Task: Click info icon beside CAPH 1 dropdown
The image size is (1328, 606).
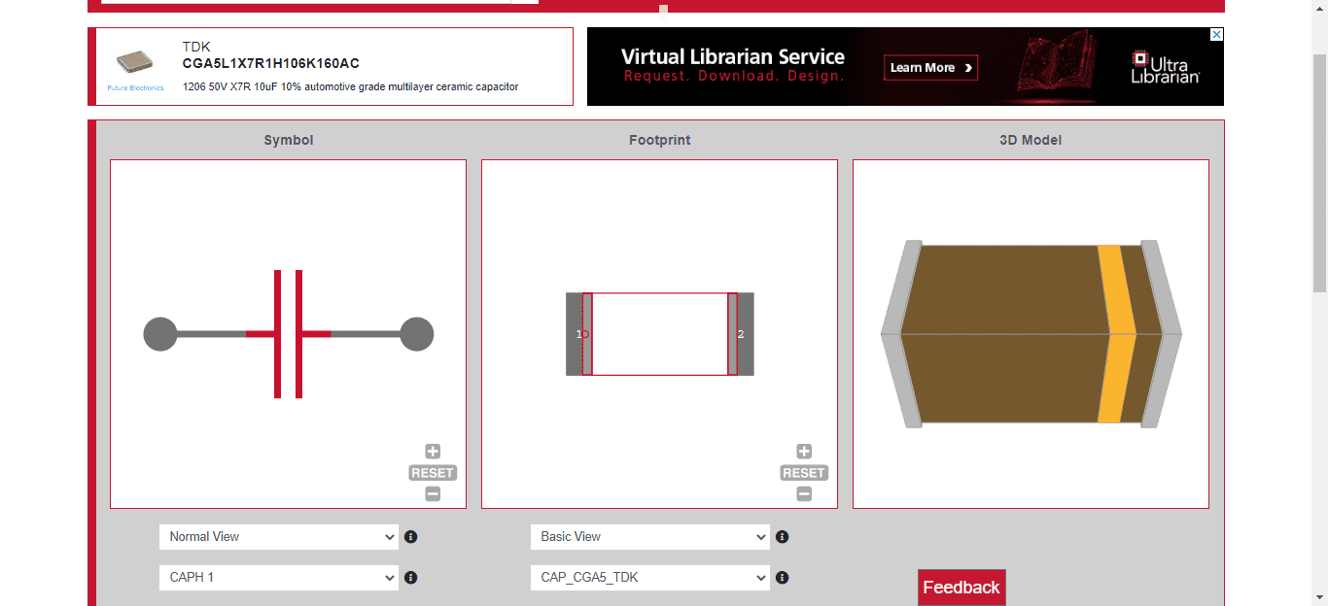Action: (x=411, y=578)
